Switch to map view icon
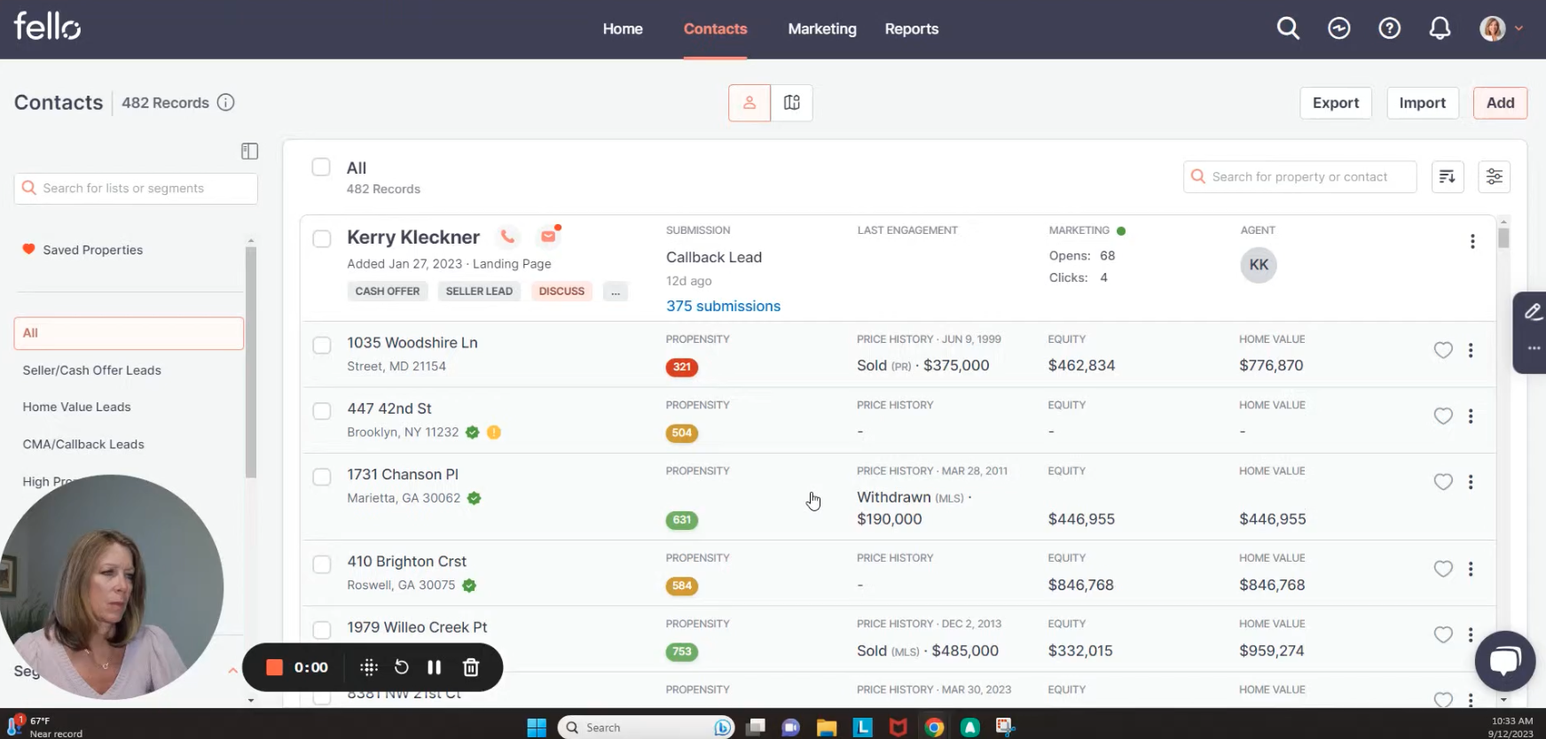Screen dimensions: 1546x739 coord(792,103)
